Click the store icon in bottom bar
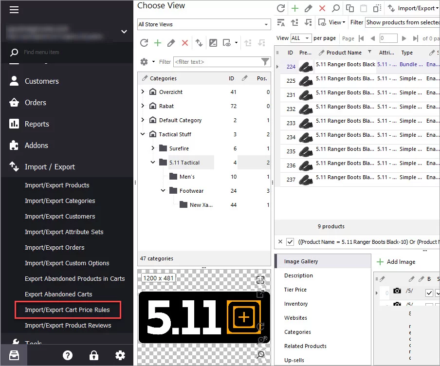 click(14, 355)
